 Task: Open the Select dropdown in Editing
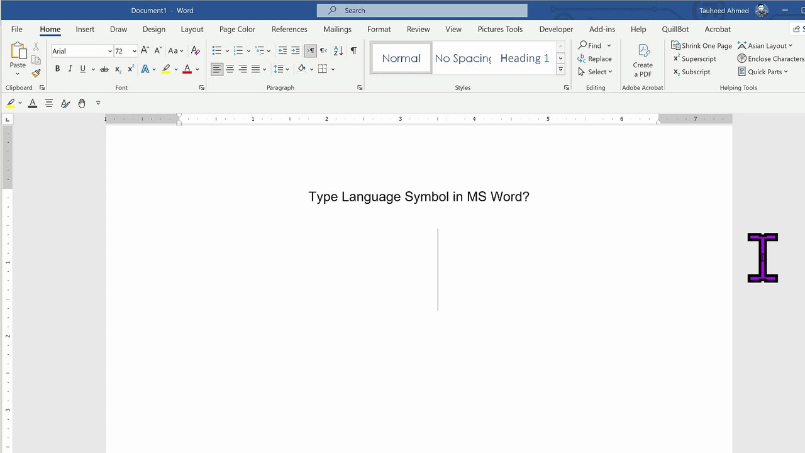[x=594, y=72]
